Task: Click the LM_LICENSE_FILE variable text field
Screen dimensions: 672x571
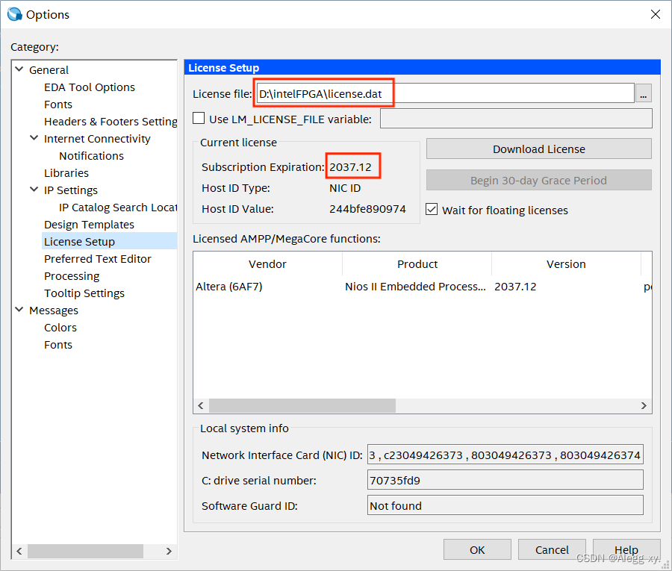Action: coord(516,119)
